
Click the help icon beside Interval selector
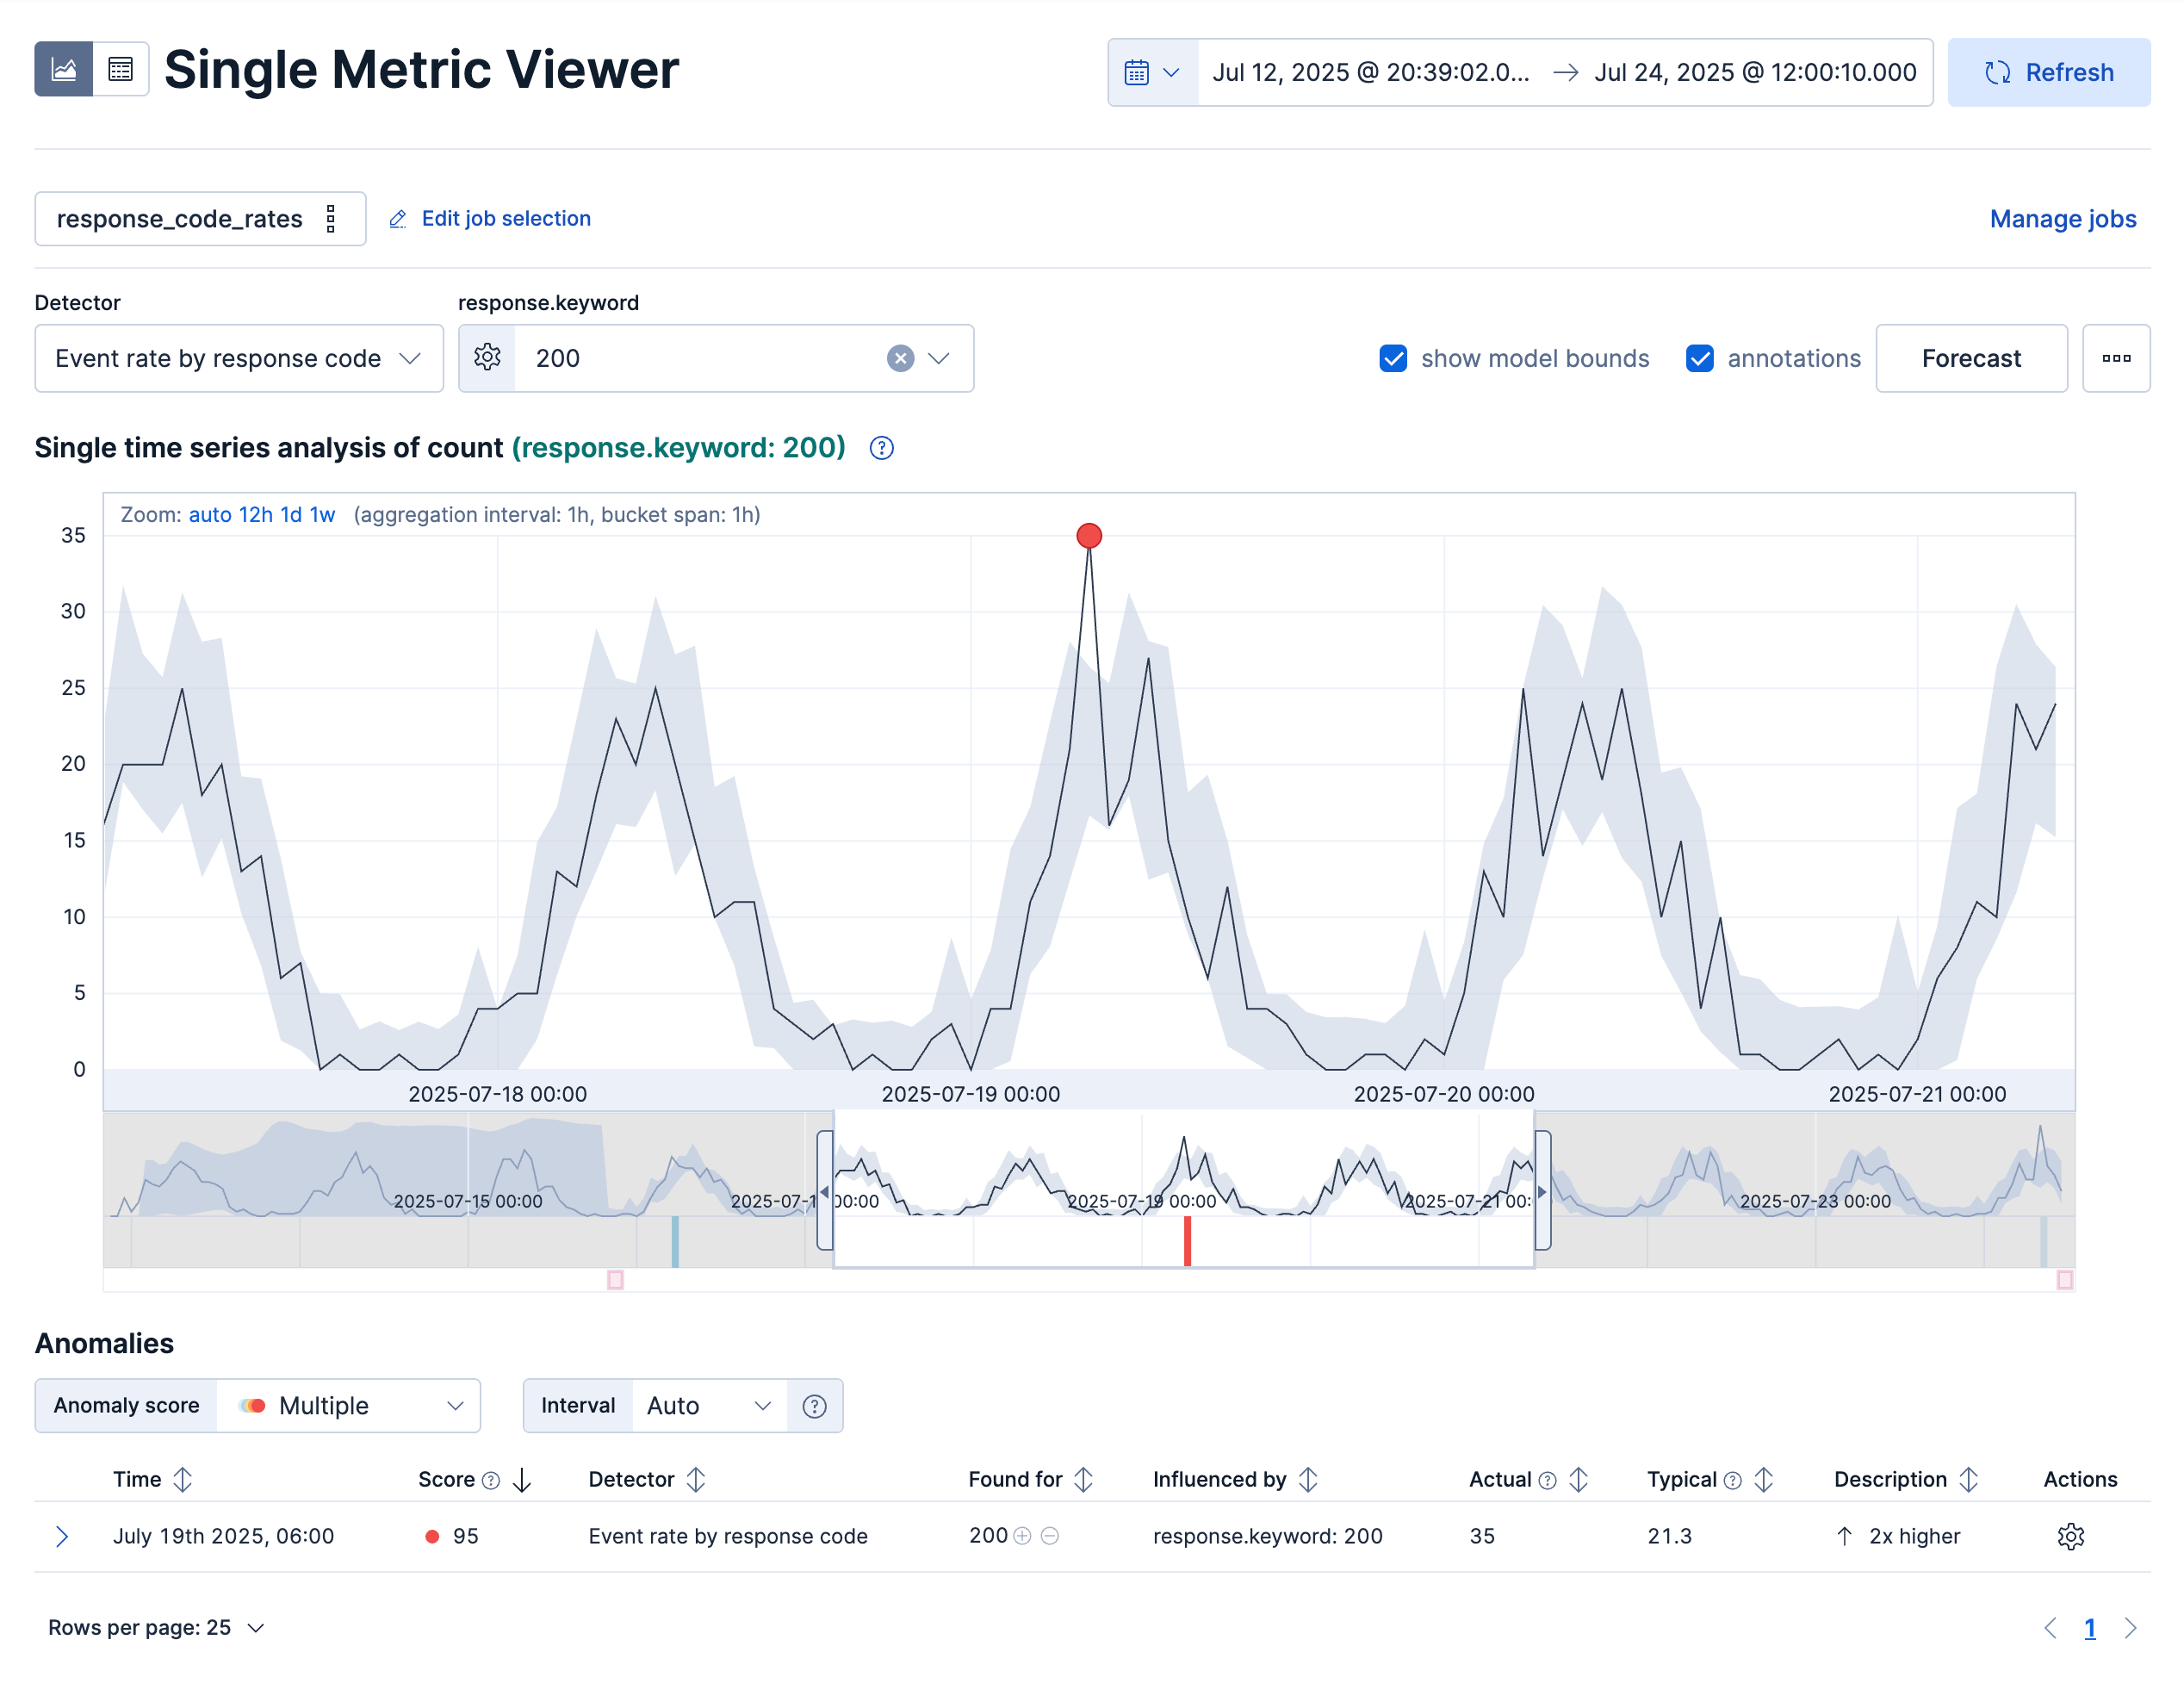pos(815,1405)
